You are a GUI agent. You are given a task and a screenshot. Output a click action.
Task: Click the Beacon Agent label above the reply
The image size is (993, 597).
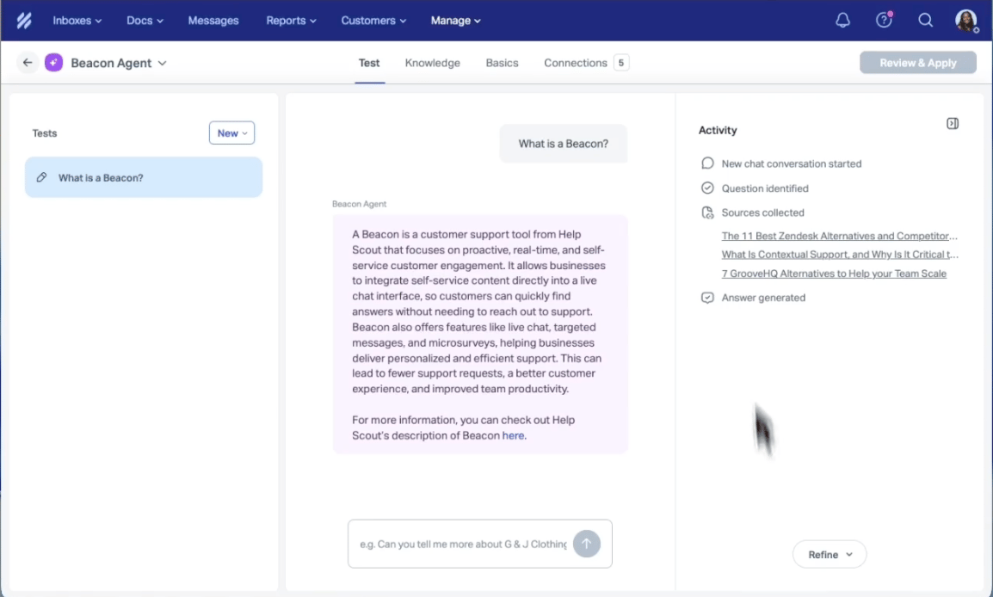click(x=359, y=204)
